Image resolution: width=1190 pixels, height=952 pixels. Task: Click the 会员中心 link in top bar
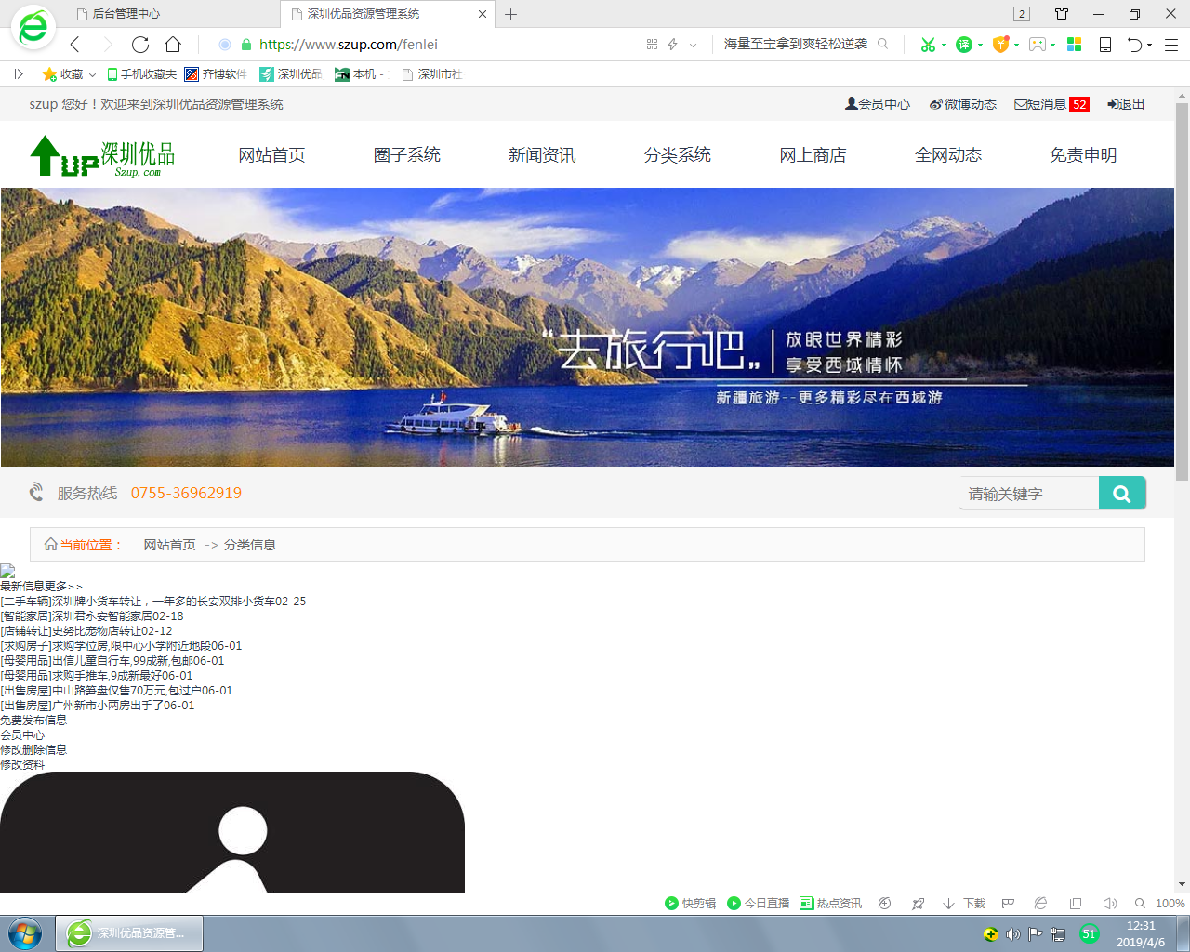(x=878, y=104)
